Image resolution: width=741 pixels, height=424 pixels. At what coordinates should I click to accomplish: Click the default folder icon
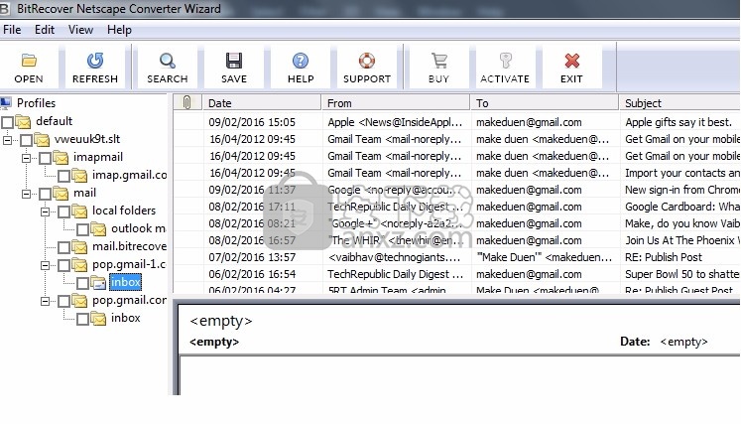(x=23, y=121)
